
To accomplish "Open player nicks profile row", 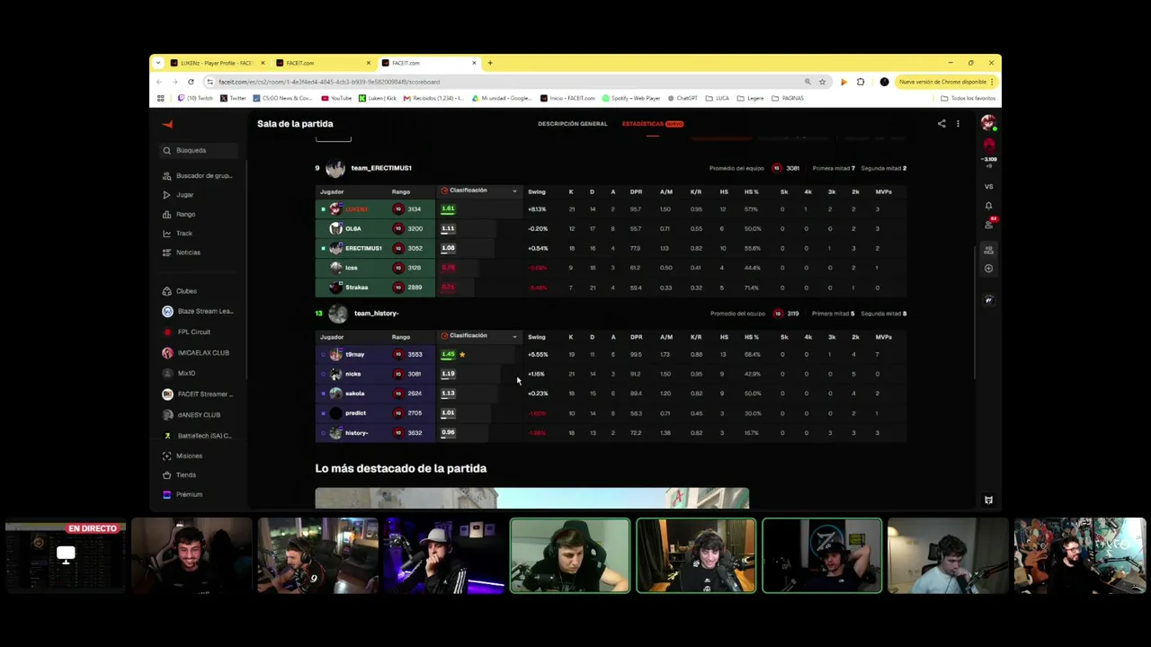I will [x=352, y=374].
